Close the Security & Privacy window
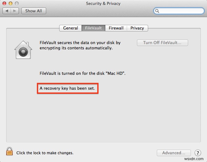 [x=4, y=3]
